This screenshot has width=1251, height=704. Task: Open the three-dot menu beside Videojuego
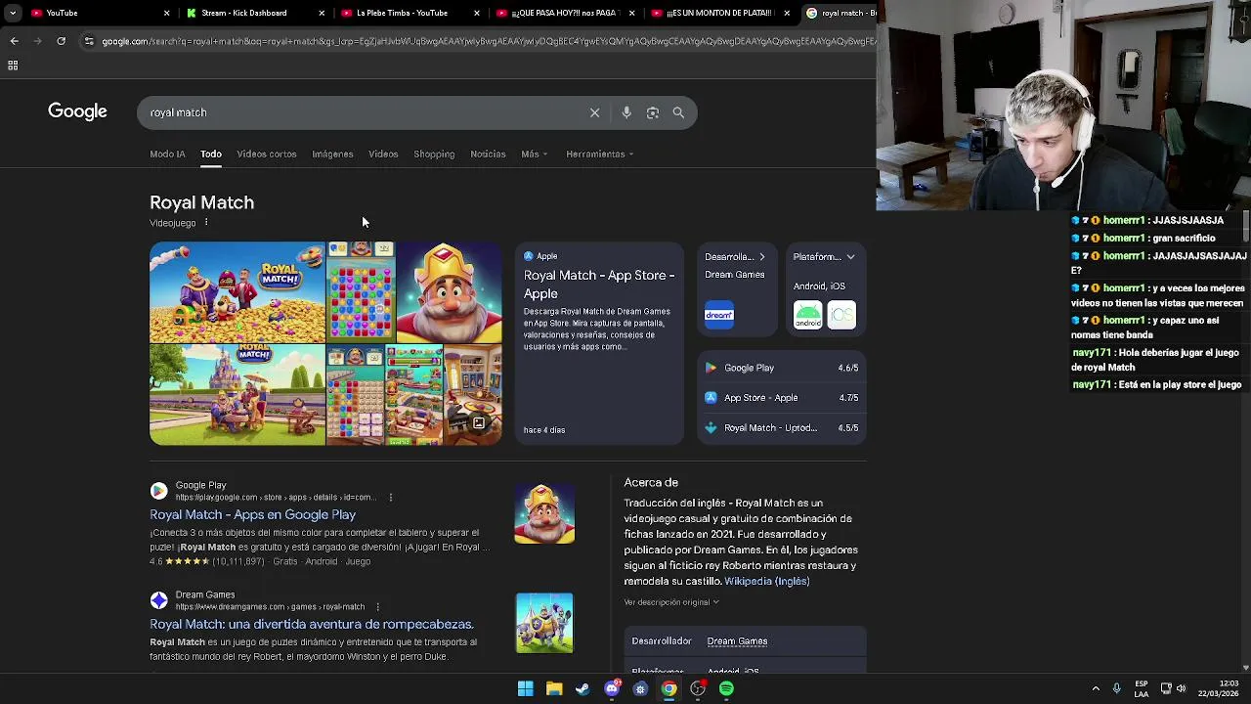205,223
